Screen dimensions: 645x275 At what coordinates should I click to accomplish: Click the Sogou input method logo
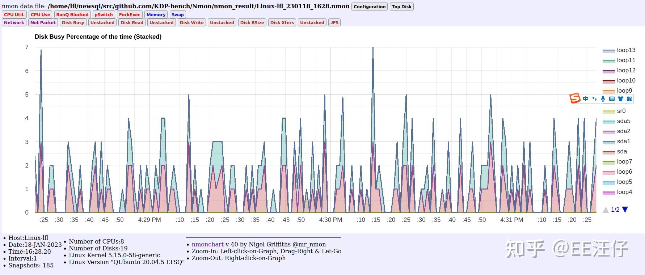(575, 98)
